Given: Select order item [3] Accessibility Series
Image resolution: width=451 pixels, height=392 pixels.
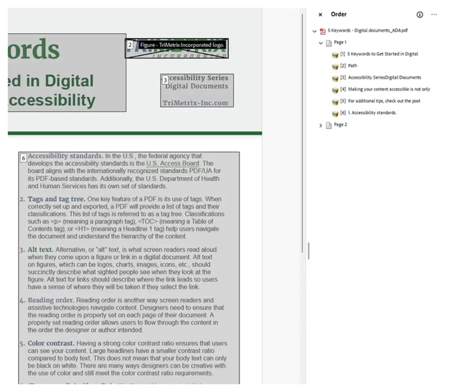Looking at the screenshot, I should point(384,77).
